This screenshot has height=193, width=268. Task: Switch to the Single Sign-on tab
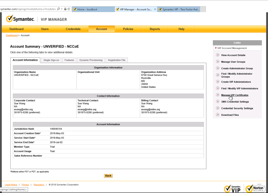[x=51, y=60]
